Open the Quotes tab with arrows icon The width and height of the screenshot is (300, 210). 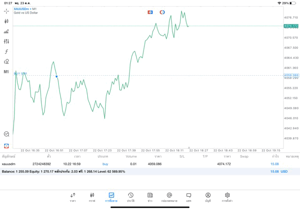tap(73, 197)
